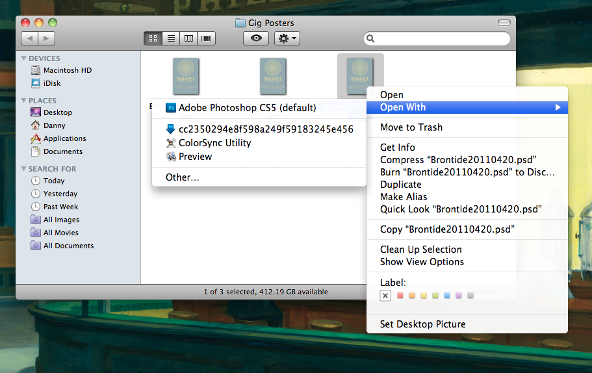Go forward with the right arrow button
This screenshot has height=373, width=592.
(46, 38)
